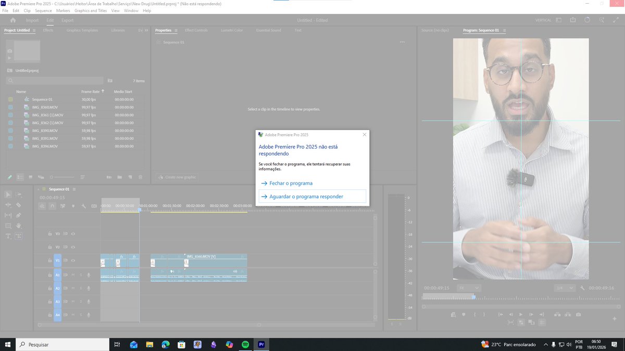Click the Lift button in Program monitor
Image resolution: width=625 pixels, height=351 pixels.
(557, 314)
